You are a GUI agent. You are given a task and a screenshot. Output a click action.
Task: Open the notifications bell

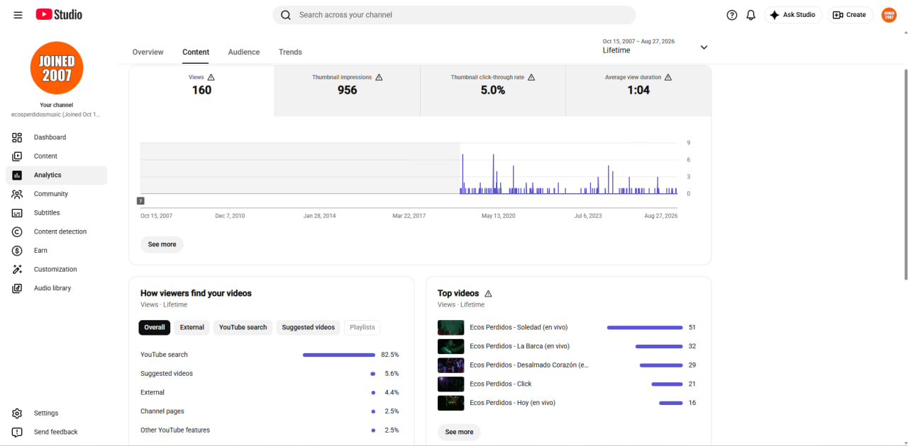[751, 15]
